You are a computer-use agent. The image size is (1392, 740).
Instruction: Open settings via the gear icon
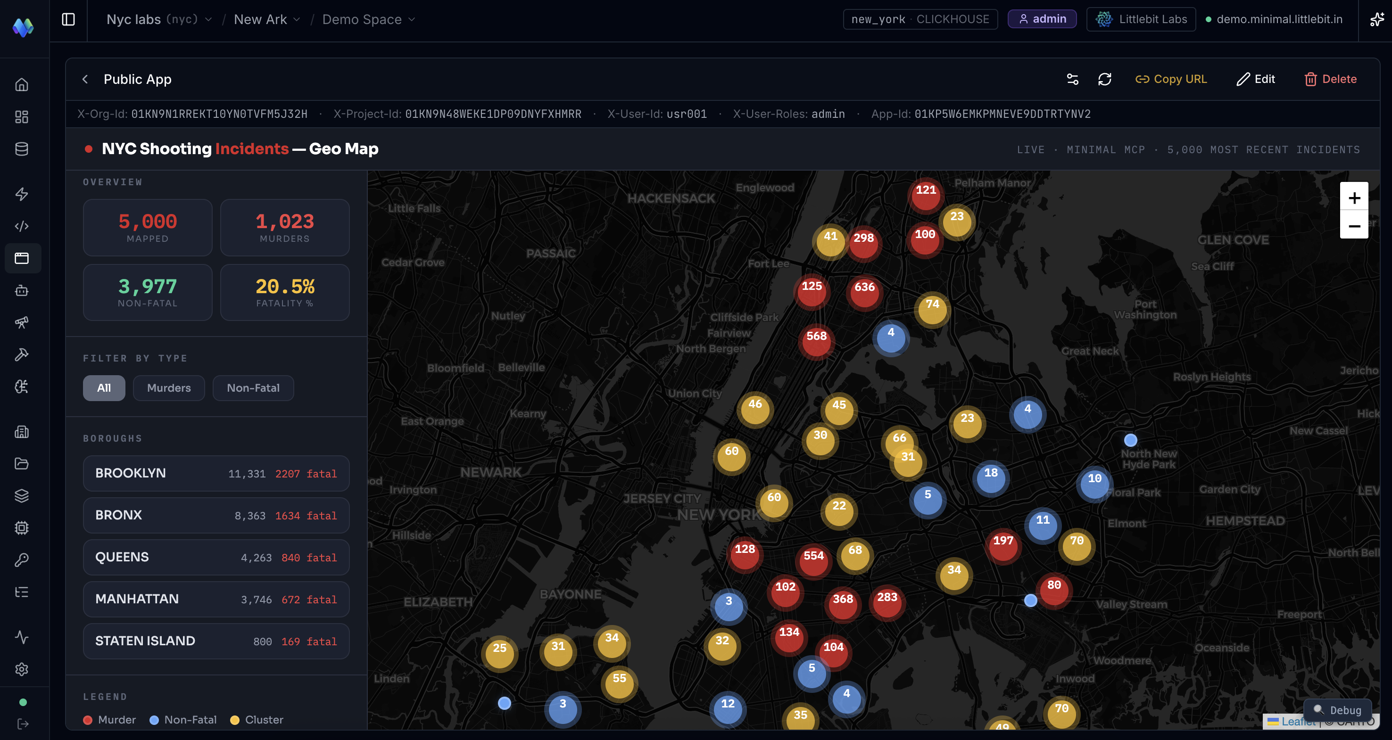pos(22,669)
